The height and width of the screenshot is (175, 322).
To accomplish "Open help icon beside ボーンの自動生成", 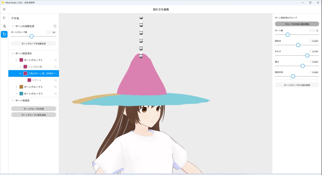I will click(x=55, y=26).
